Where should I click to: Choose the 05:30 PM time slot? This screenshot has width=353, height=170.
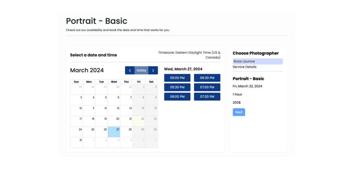pos(177,87)
